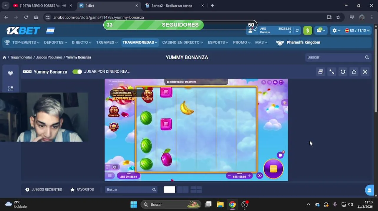Open the Windows Start menu
This screenshot has width=378, height=211.
[134, 204]
